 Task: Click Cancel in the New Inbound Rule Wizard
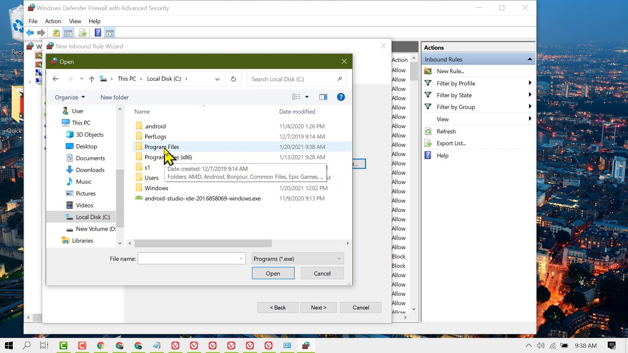(361, 307)
